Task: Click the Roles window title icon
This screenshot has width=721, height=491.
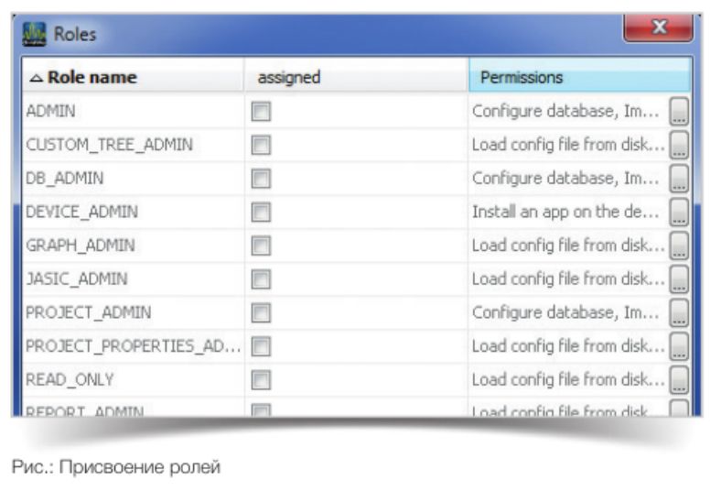Action: click(x=35, y=36)
